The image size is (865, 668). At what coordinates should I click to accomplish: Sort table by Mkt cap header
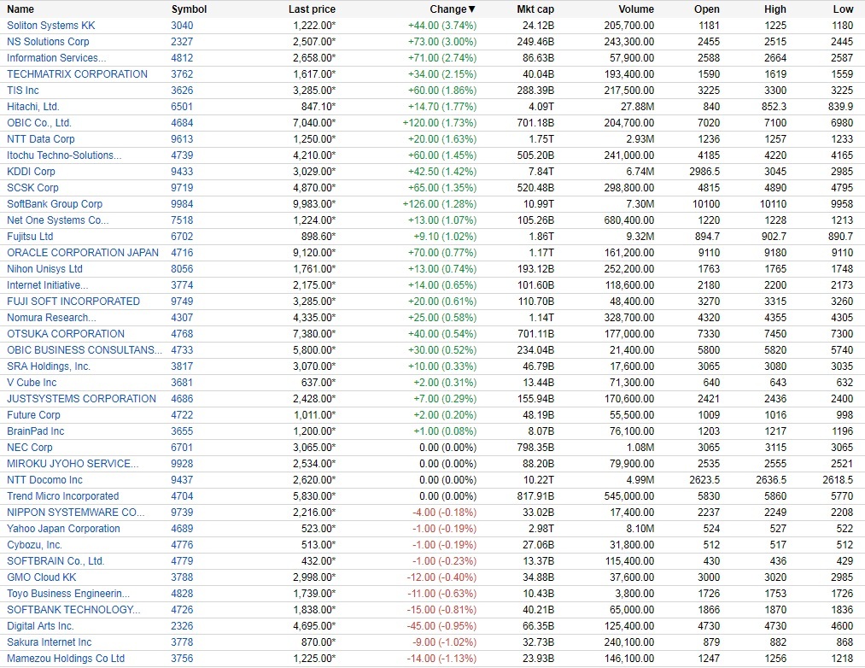(x=535, y=9)
